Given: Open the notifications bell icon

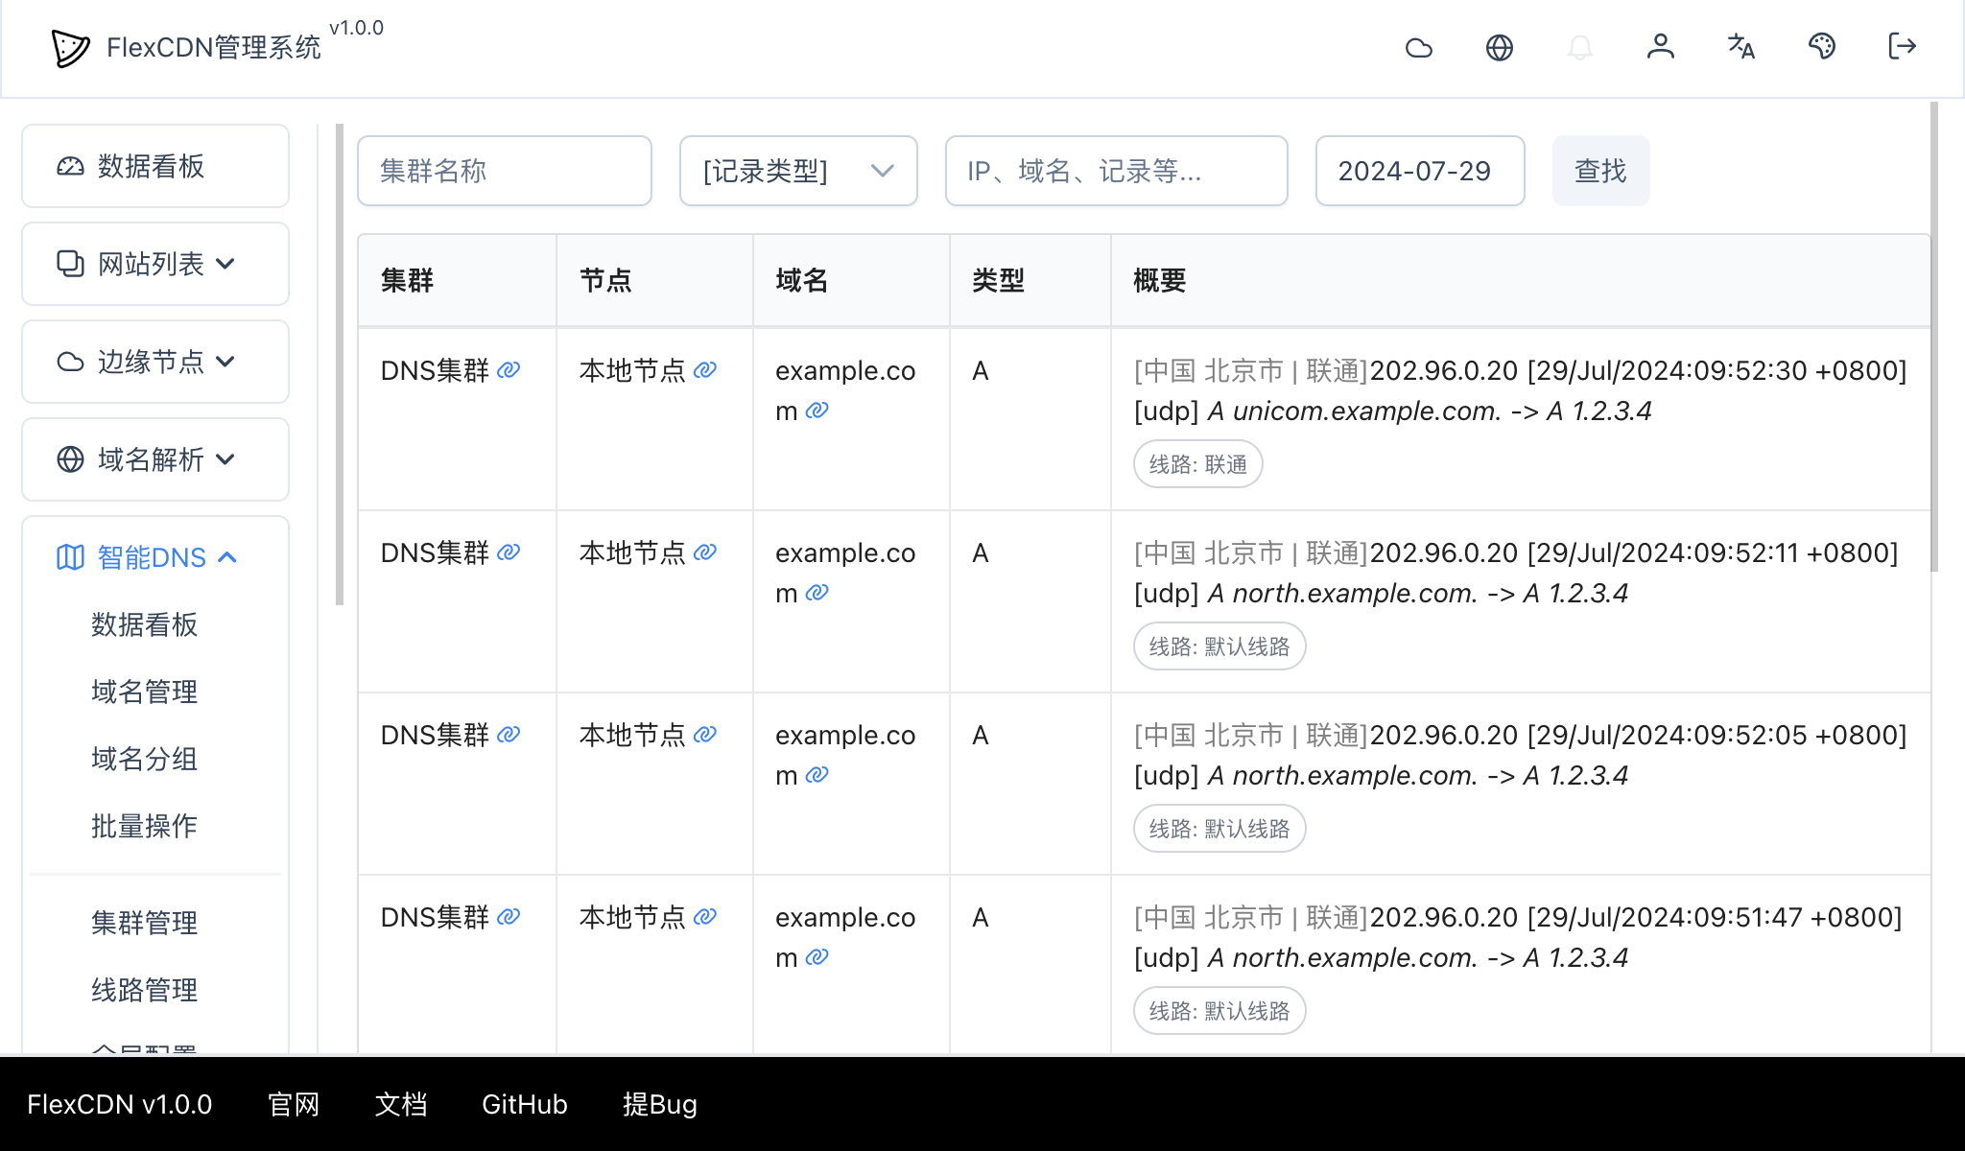Looking at the screenshot, I should [1580, 47].
